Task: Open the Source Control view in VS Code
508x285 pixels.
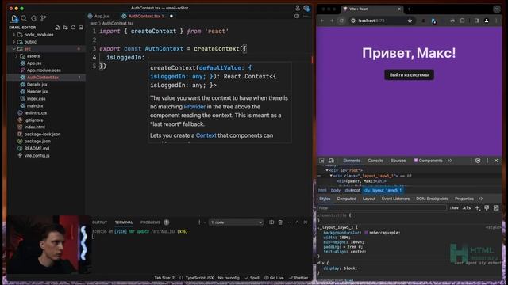Action: (x=43, y=18)
